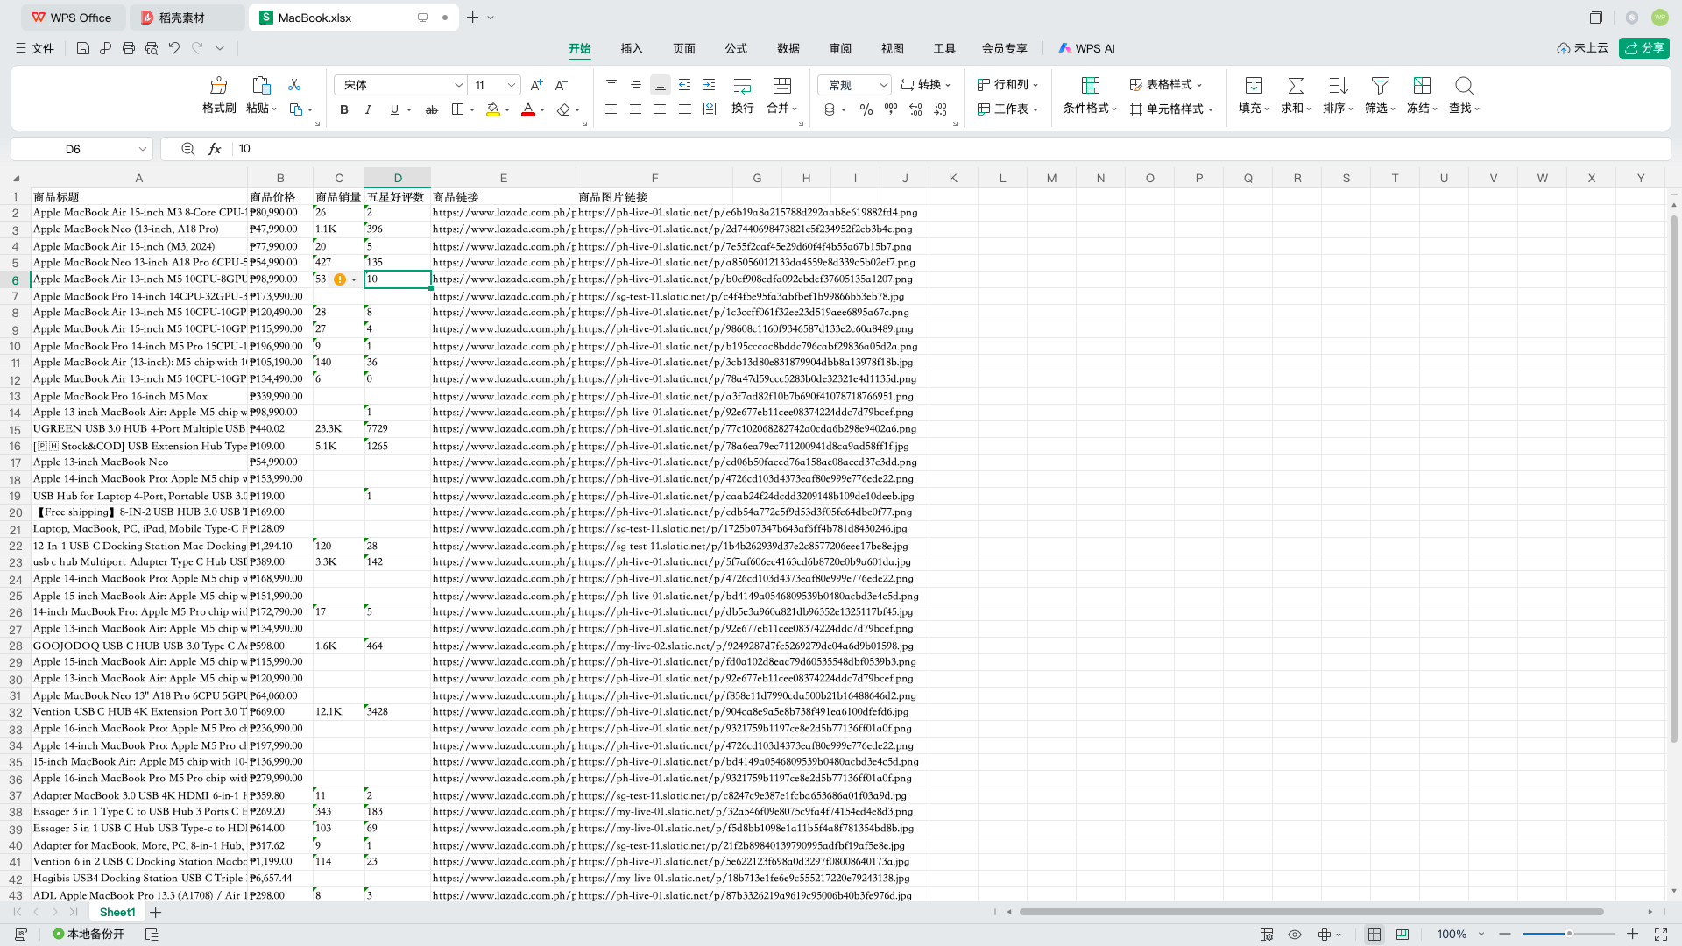Click the Undo arrow icon

(174, 48)
